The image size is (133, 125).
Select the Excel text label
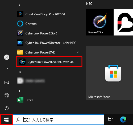[x=29, y=100]
